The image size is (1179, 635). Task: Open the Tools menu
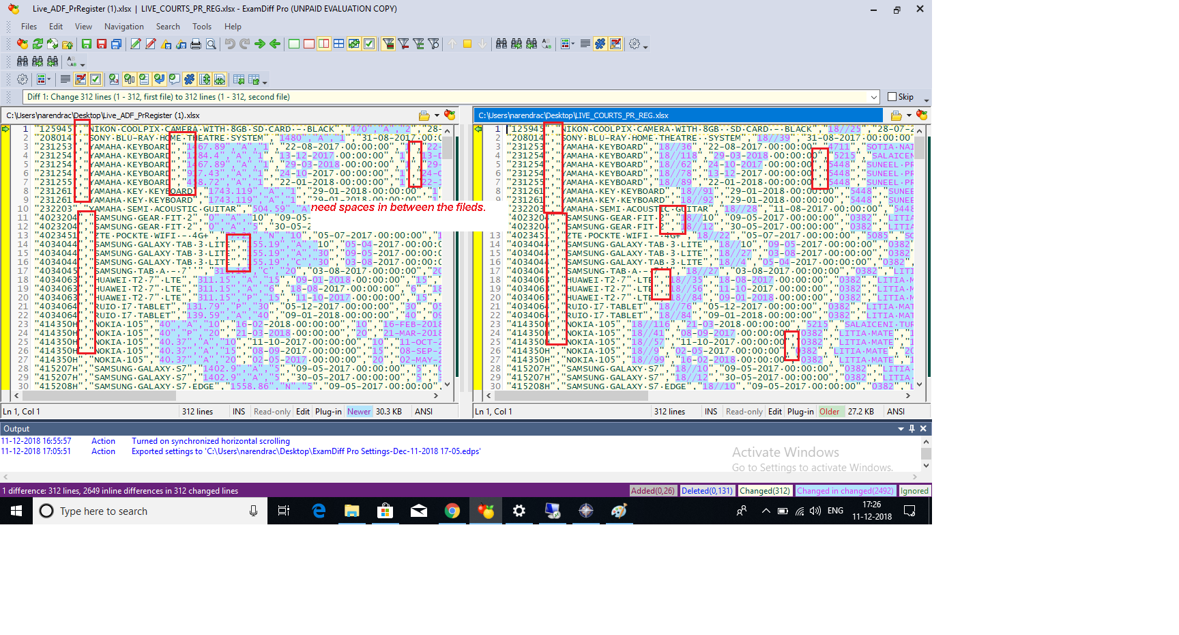(202, 27)
